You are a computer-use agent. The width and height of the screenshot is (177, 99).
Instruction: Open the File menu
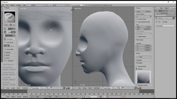click(x=7, y=5)
